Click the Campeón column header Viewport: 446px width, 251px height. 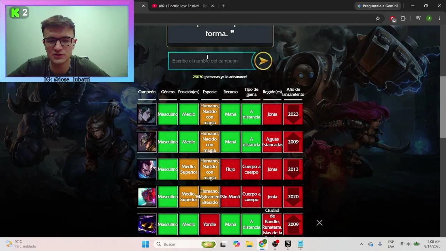coord(147,92)
